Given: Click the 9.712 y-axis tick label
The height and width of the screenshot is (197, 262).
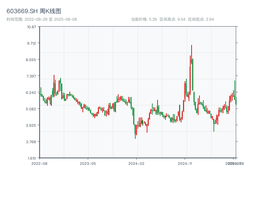Looking at the screenshot, I should 32,43.
